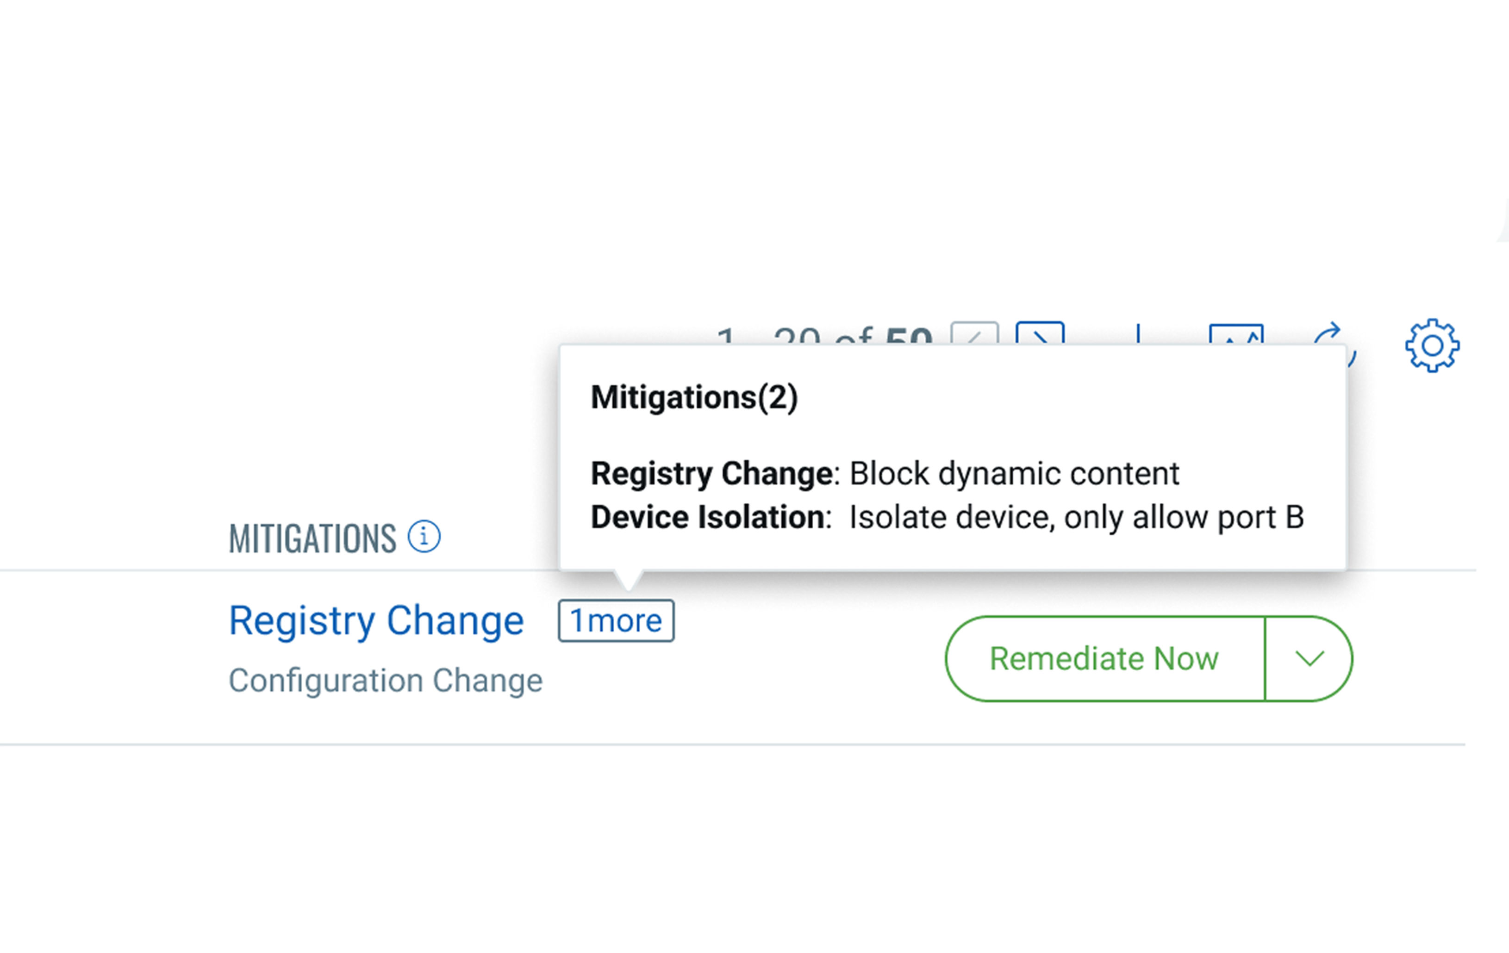Click the tooltip's pointer arrow above "1more"
The width and height of the screenshot is (1509, 953).
629,579
